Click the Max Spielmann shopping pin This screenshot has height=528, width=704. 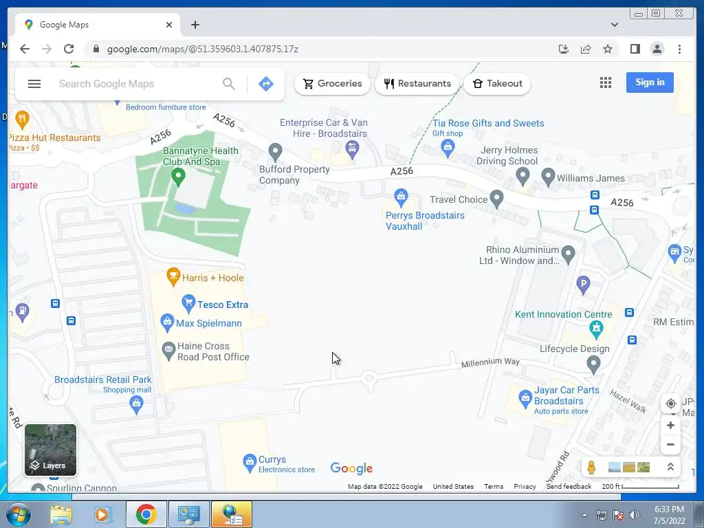tap(168, 323)
